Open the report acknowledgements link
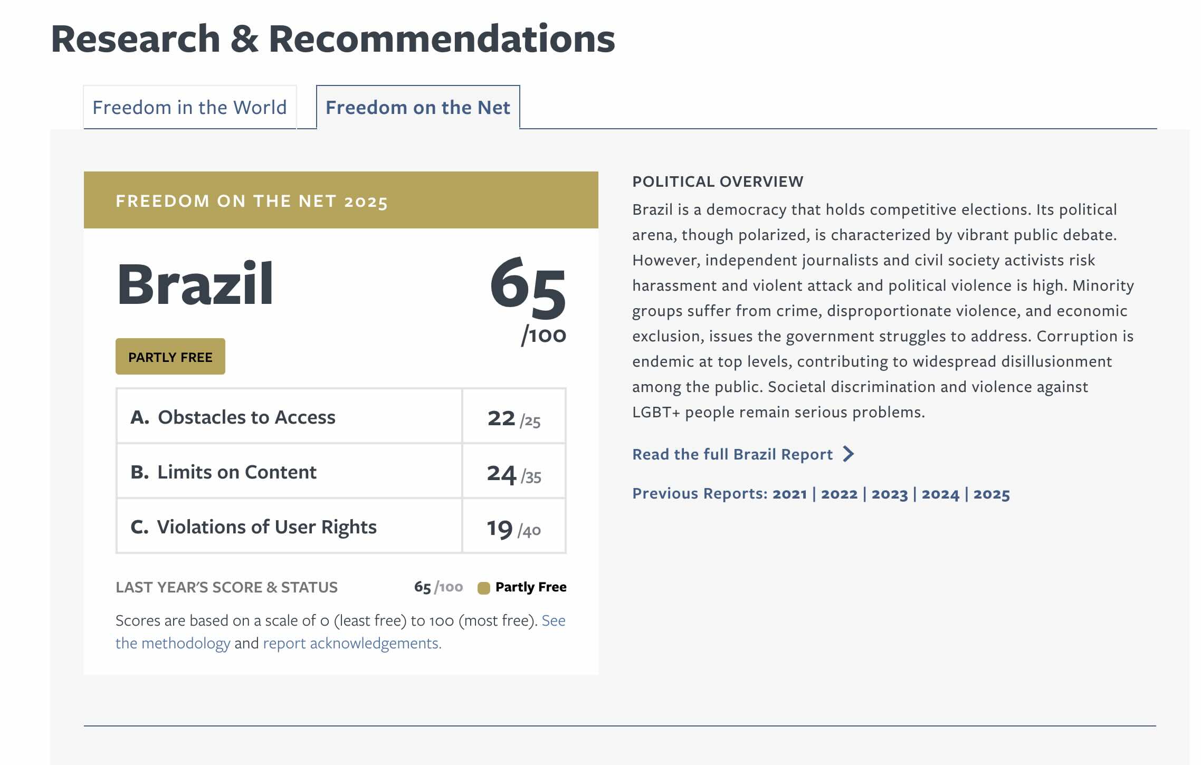The height and width of the screenshot is (765, 1201). click(x=351, y=643)
